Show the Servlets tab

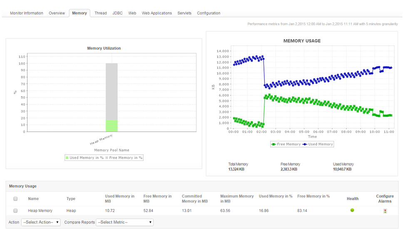(x=184, y=13)
